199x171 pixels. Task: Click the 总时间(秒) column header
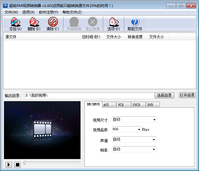[x=92, y=37]
